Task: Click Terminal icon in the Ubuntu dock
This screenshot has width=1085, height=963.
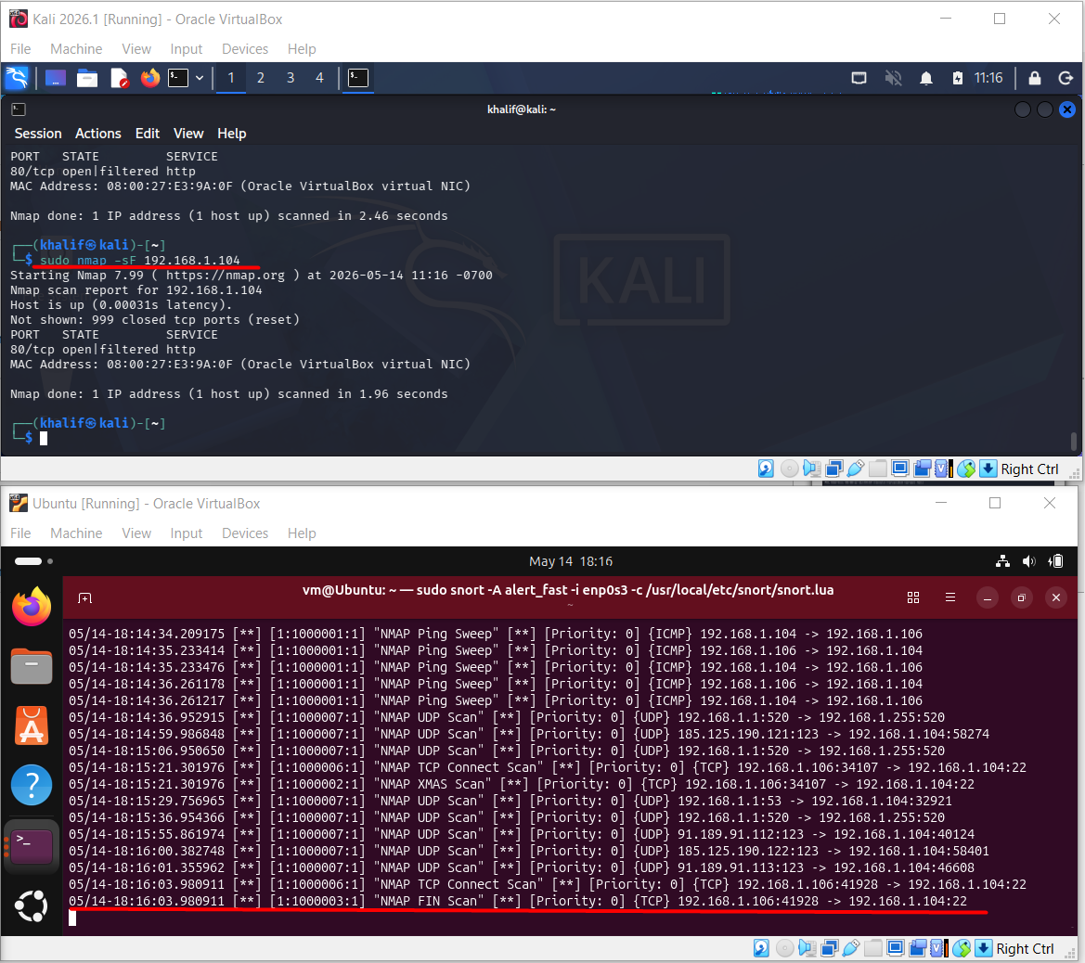Action: pyautogui.click(x=32, y=846)
